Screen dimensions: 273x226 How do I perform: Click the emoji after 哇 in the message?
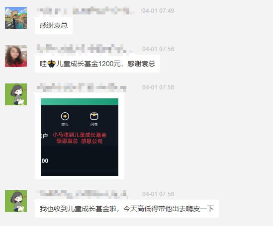tap(51, 64)
